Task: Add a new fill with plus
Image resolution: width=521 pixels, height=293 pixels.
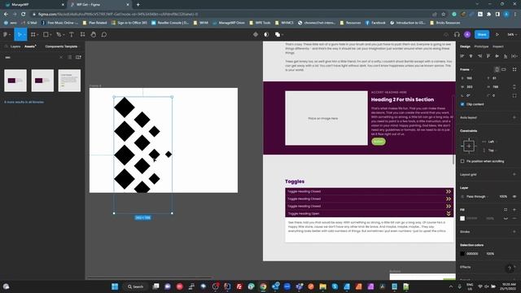Action: point(514,210)
